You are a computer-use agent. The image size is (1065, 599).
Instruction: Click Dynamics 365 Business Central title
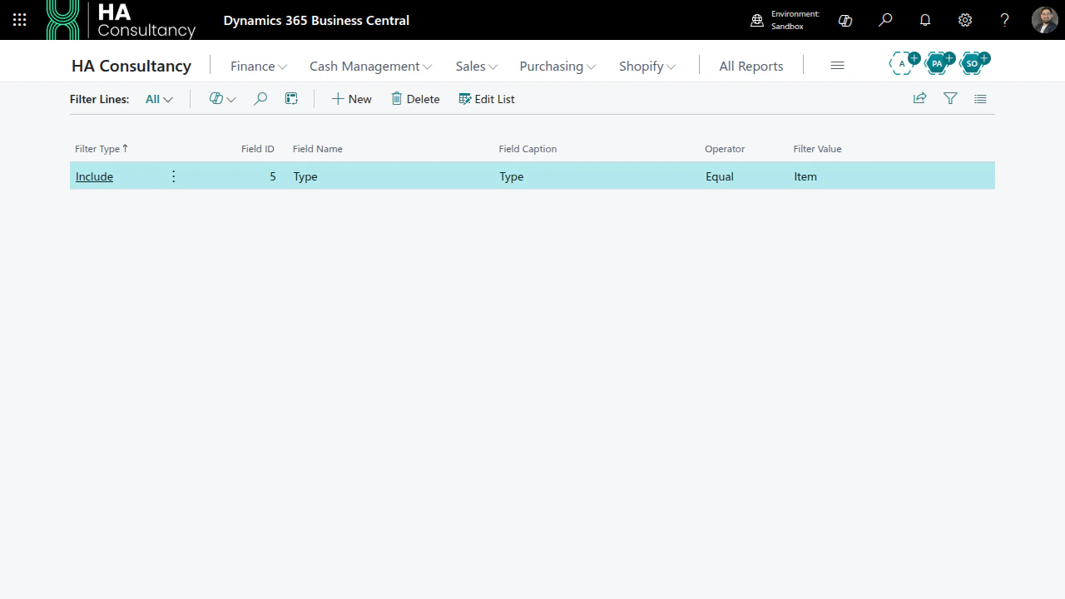(x=316, y=20)
